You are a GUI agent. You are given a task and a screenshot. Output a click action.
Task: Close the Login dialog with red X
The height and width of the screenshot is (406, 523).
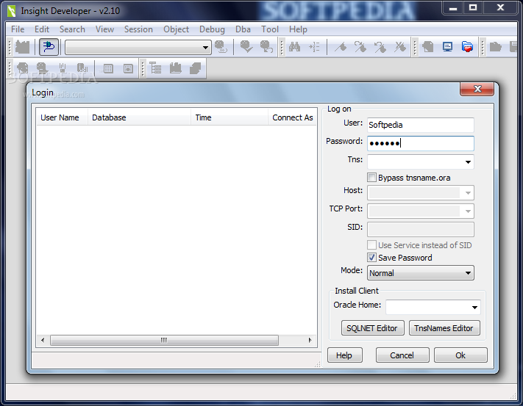click(x=477, y=89)
